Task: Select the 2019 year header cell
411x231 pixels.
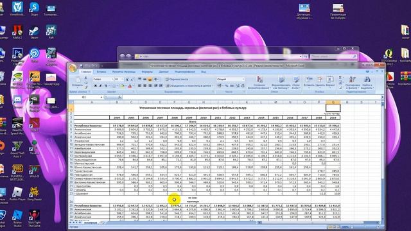Action: tap(333, 117)
